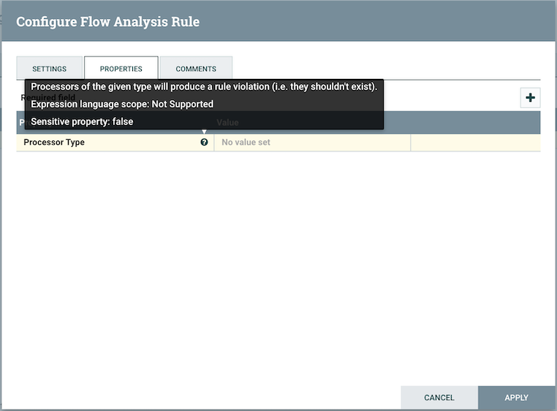Open the Comments tab
Viewport: 557px width, 411px height.
coord(196,69)
